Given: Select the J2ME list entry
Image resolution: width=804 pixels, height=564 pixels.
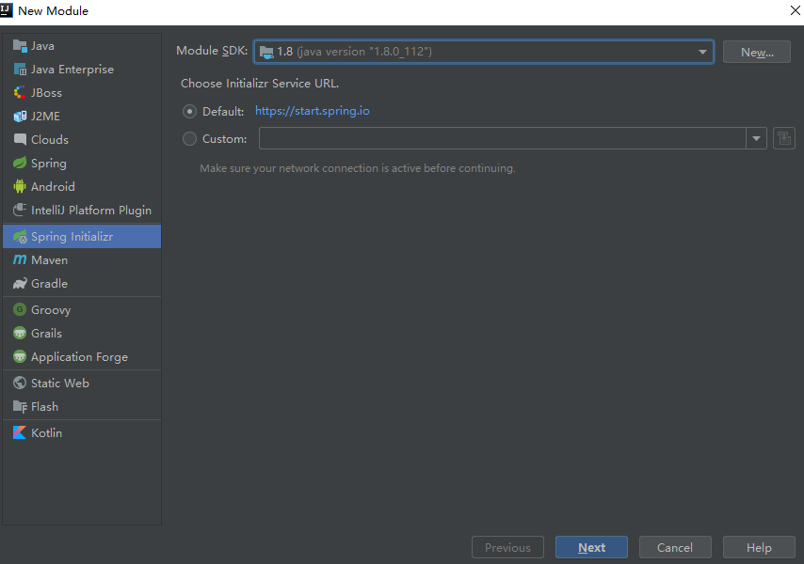Looking at the screenshot, I should [82, 117].
